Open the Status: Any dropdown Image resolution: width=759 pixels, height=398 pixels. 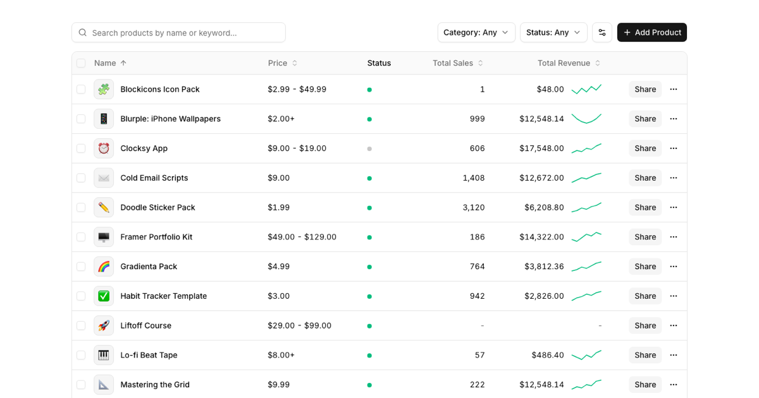[553, 32]
